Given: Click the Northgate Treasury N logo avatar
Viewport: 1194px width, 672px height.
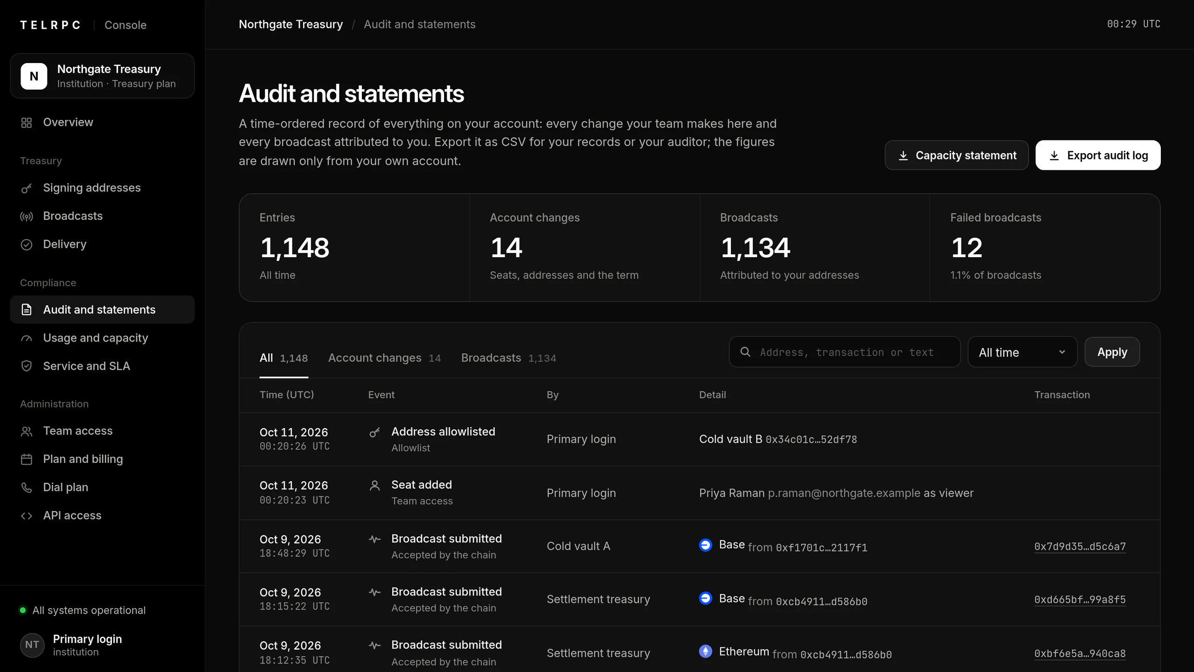Looking at the screenshot, I should (34, 76).
